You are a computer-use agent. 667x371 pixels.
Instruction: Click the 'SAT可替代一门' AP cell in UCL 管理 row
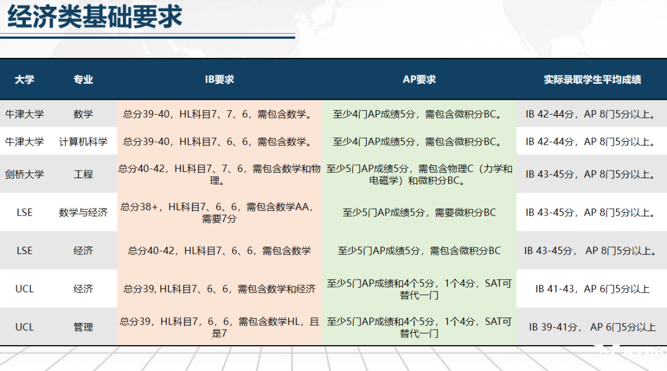[419, 327]
